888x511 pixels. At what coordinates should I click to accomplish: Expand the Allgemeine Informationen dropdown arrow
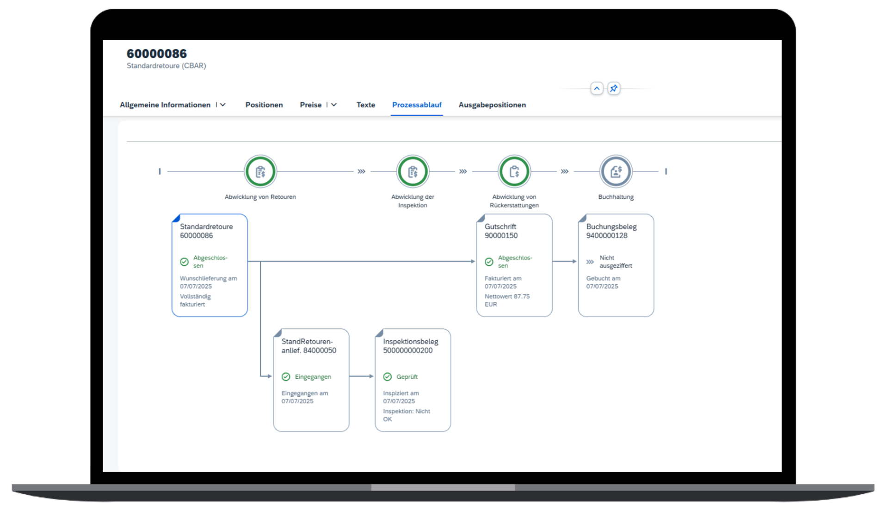(x=223, y=105)
